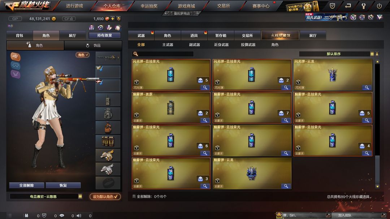This screenshot has height=219, width=390.
Task: Click the plus icon to recharge CF points
Action: click(112, 19)
